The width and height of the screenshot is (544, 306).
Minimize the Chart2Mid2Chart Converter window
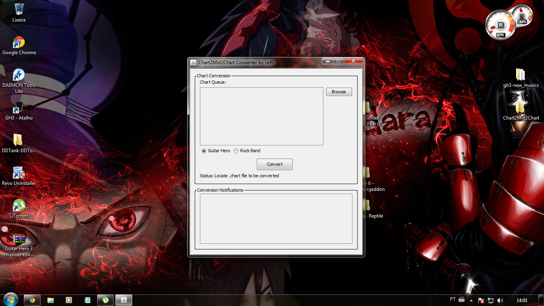pos(328,61)
